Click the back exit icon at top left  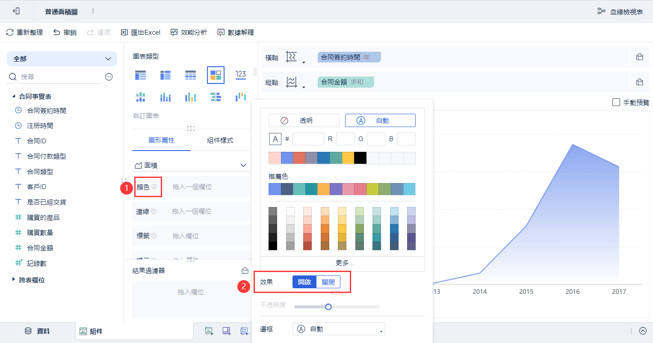pos(16,11)
